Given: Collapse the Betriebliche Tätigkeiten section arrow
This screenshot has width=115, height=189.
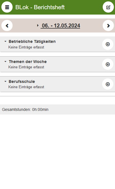Looking at the screenshot, I should point(5,41).
